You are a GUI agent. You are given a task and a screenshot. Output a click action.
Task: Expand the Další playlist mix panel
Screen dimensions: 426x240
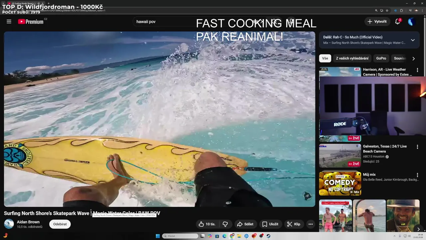413,40
